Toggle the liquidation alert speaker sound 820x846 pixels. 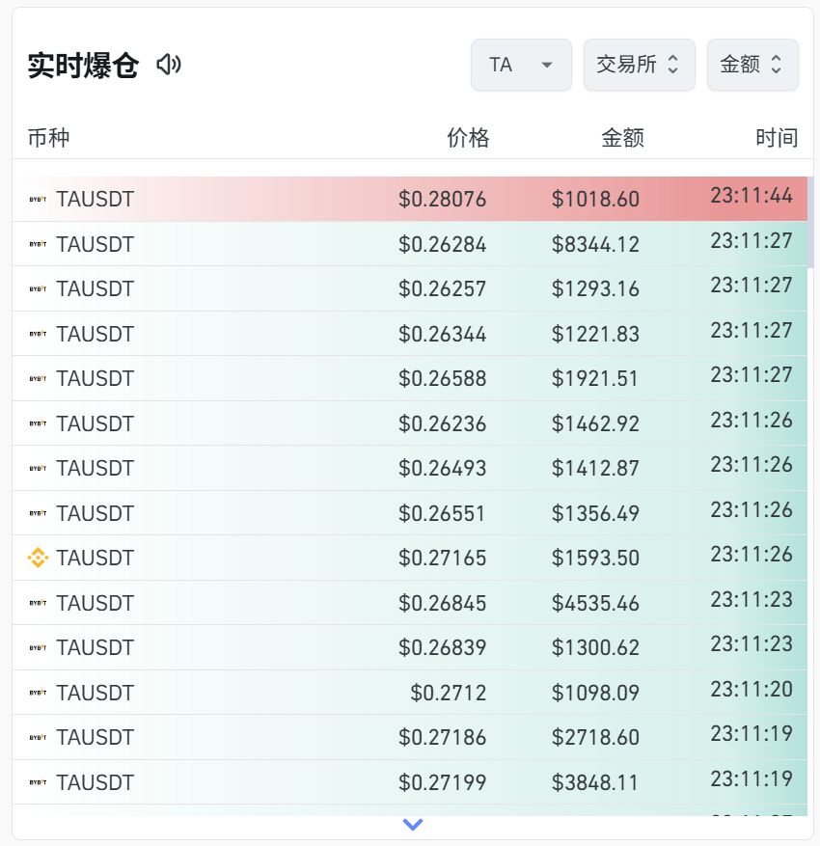pos(170,66)
